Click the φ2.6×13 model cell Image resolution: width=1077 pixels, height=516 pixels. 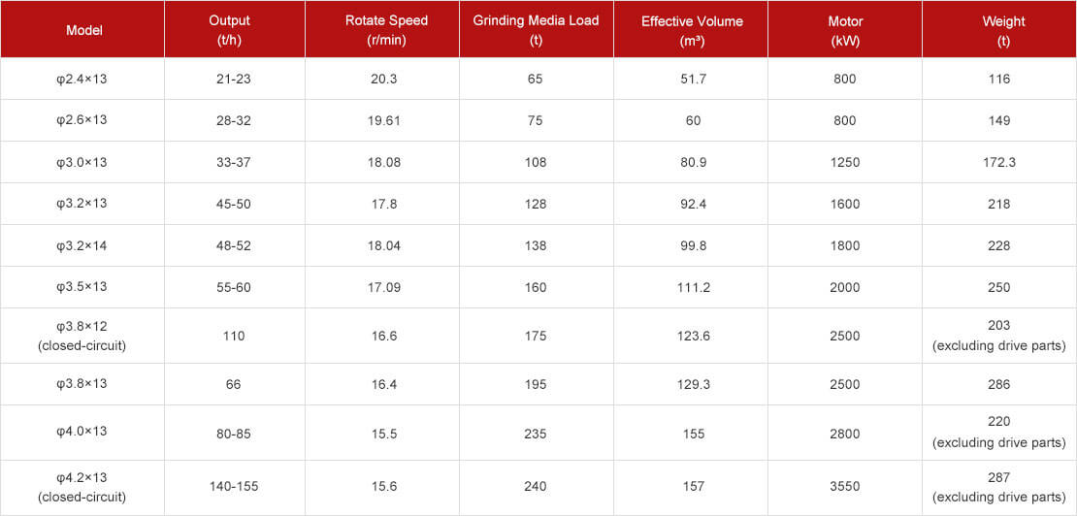(82, 120)
